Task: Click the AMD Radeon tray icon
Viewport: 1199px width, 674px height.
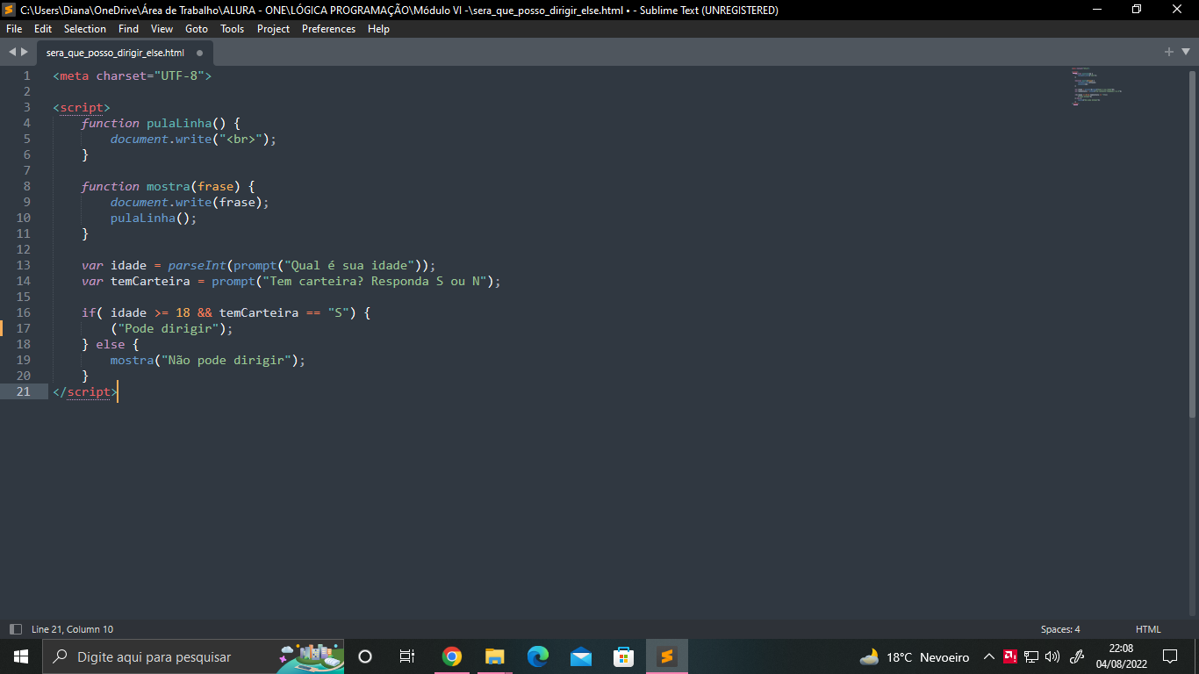Action: pyautogui.click(x=1010, y=656)
